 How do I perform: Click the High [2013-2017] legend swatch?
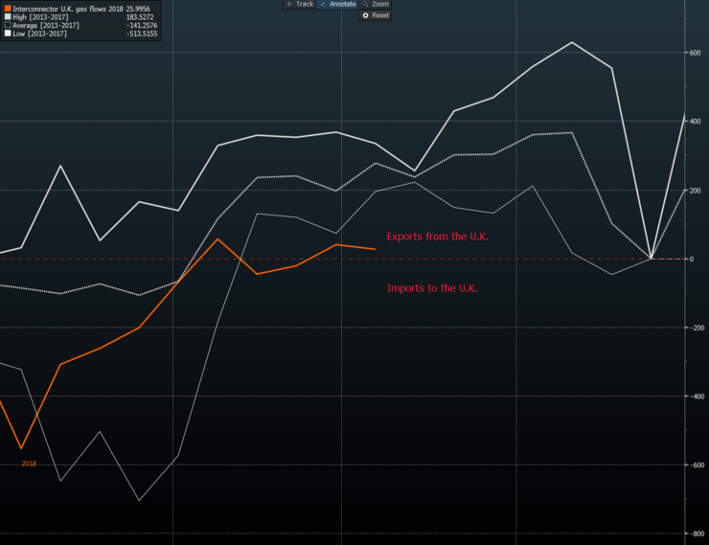8,16
